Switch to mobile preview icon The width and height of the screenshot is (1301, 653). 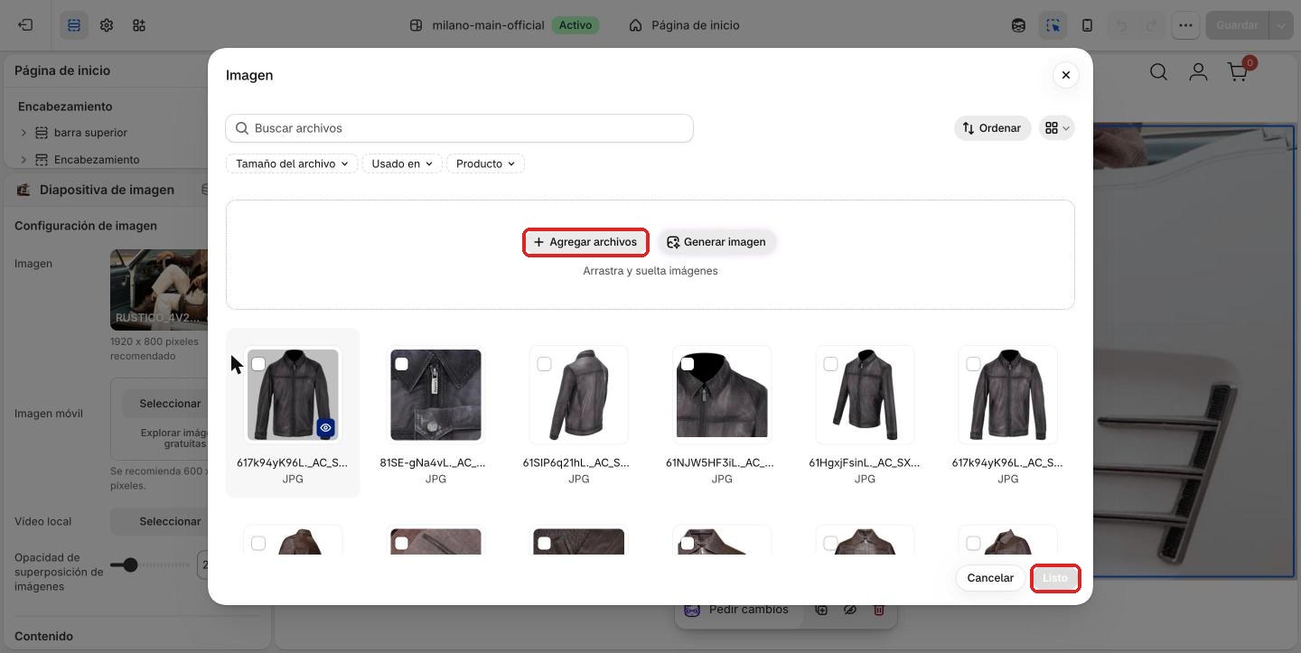pos(1087,25)
